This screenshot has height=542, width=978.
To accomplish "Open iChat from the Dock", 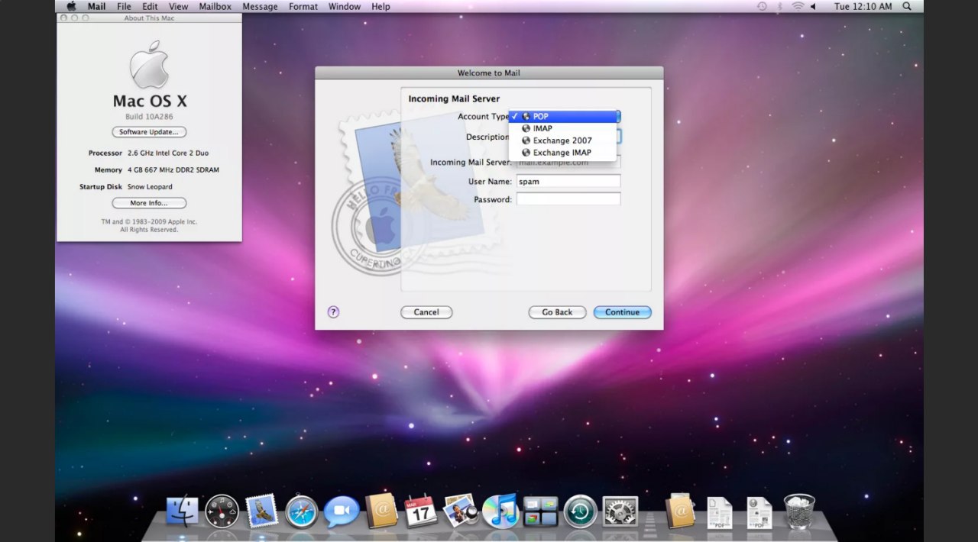I will pos(342,511).
